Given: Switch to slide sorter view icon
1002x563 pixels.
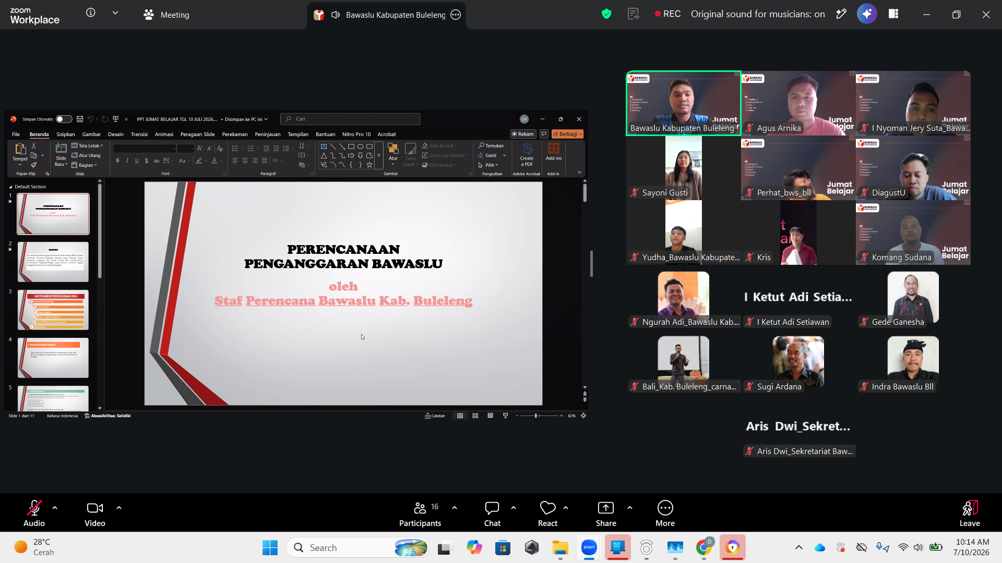Looking at the screenshot, I should (x=475, y=415).
